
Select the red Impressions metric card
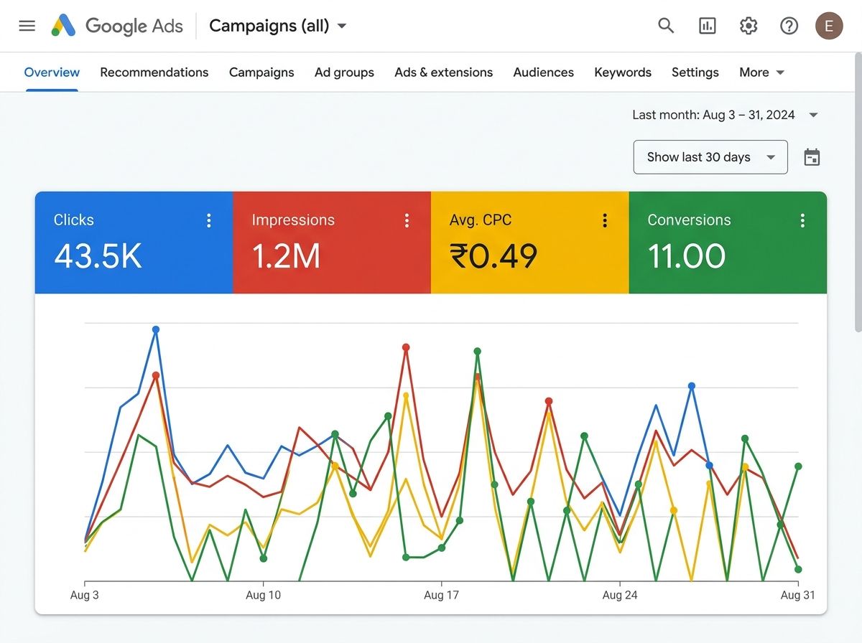click(x=332, y=243)
